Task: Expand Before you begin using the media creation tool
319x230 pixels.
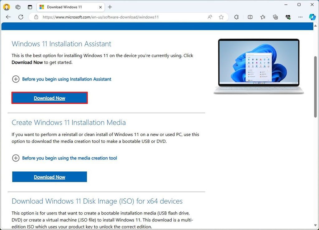Action: click(x=16, y=158)
